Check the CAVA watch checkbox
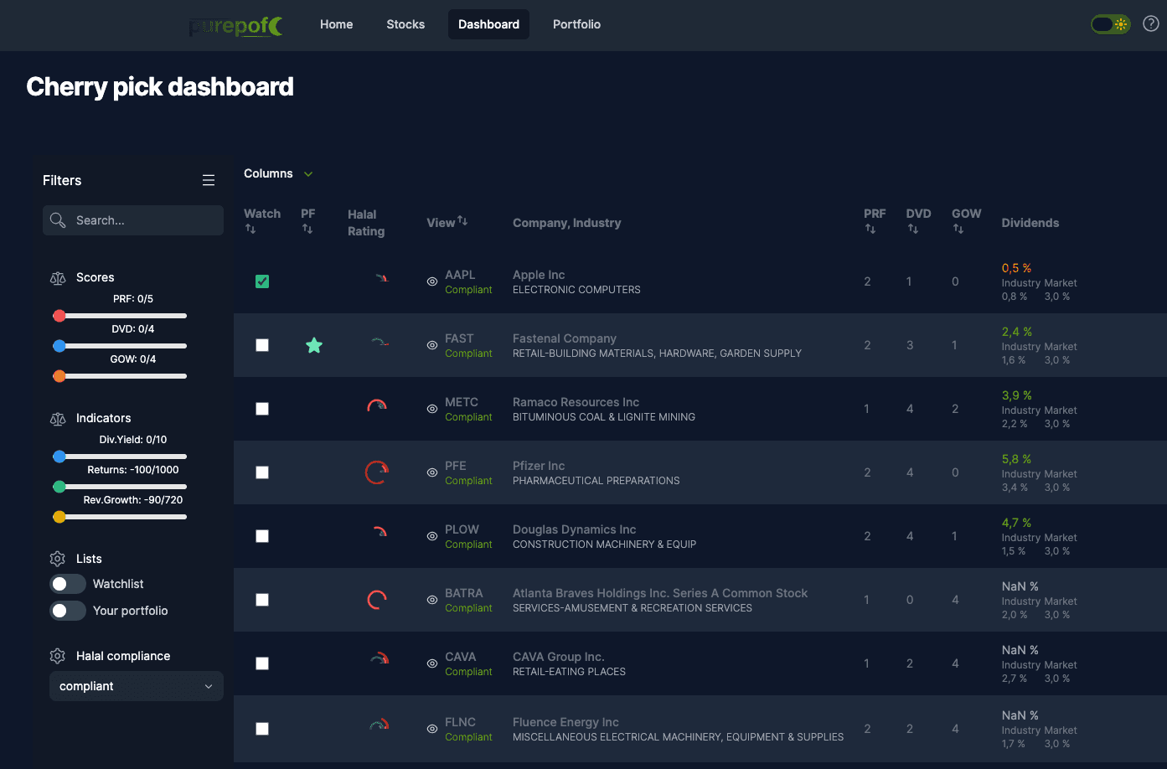This screenshot has width=1167, height=769. (262, 663)
